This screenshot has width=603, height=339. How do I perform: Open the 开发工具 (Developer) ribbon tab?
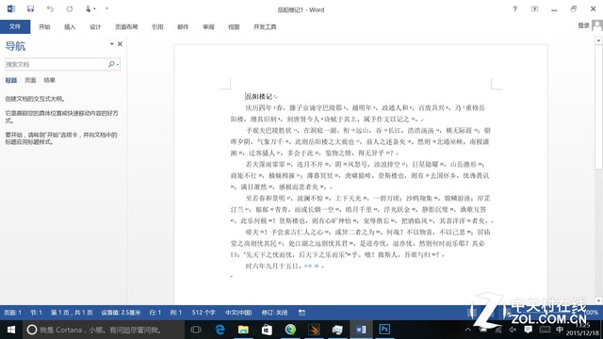click(x=265, y=27)
